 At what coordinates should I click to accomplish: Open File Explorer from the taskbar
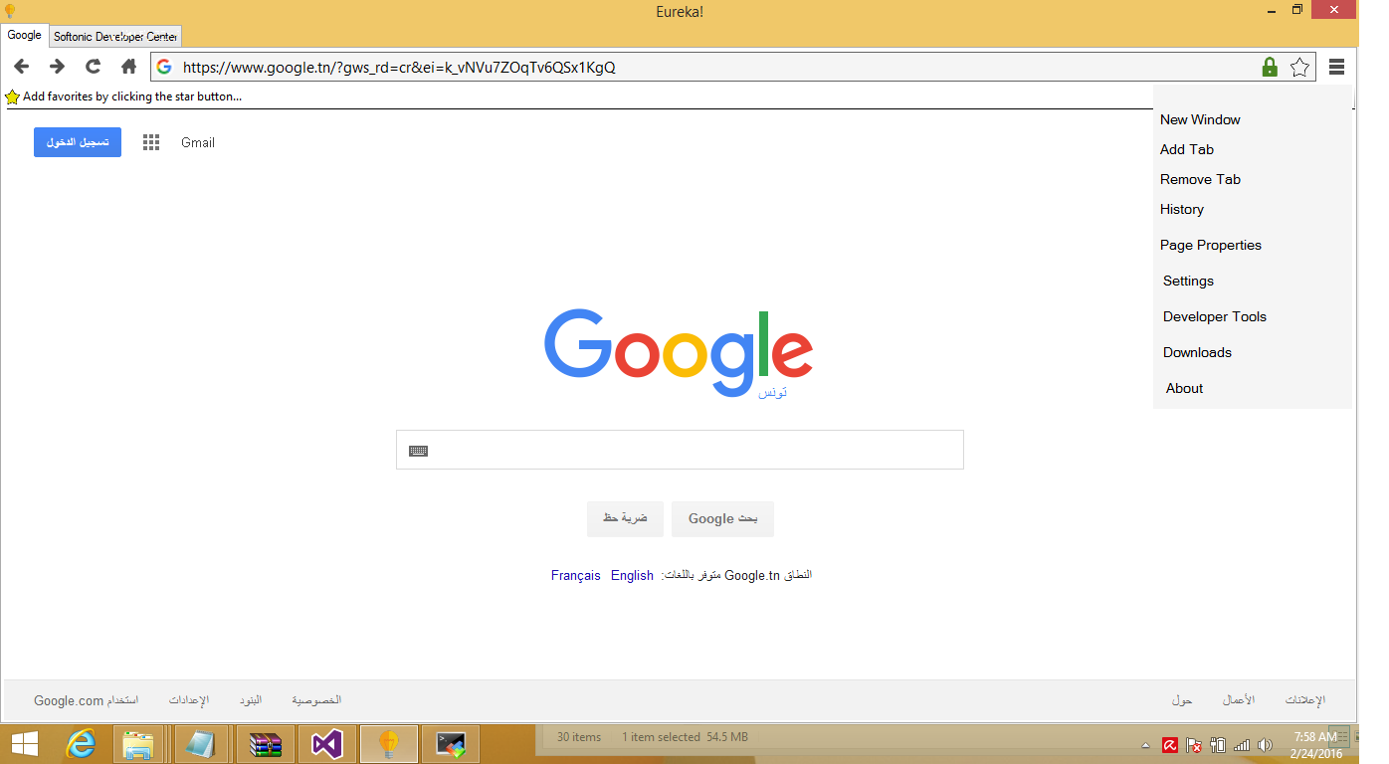[138, 743]
